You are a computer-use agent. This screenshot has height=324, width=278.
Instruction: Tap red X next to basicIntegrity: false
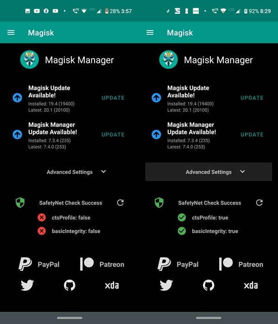point(42,231)
